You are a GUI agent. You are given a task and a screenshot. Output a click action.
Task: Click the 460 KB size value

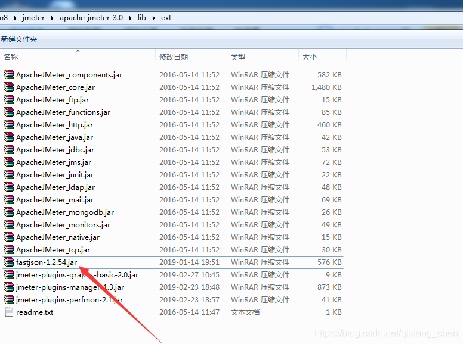tap(329, 125)
